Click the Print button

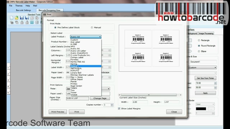coord(77,112)
